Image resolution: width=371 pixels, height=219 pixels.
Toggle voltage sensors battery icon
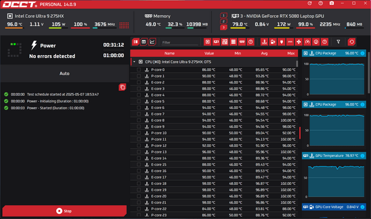273,42
